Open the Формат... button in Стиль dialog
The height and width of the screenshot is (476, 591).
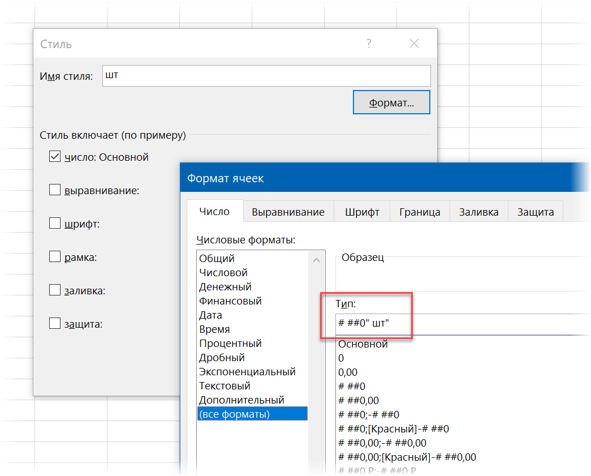pos(391,102)
